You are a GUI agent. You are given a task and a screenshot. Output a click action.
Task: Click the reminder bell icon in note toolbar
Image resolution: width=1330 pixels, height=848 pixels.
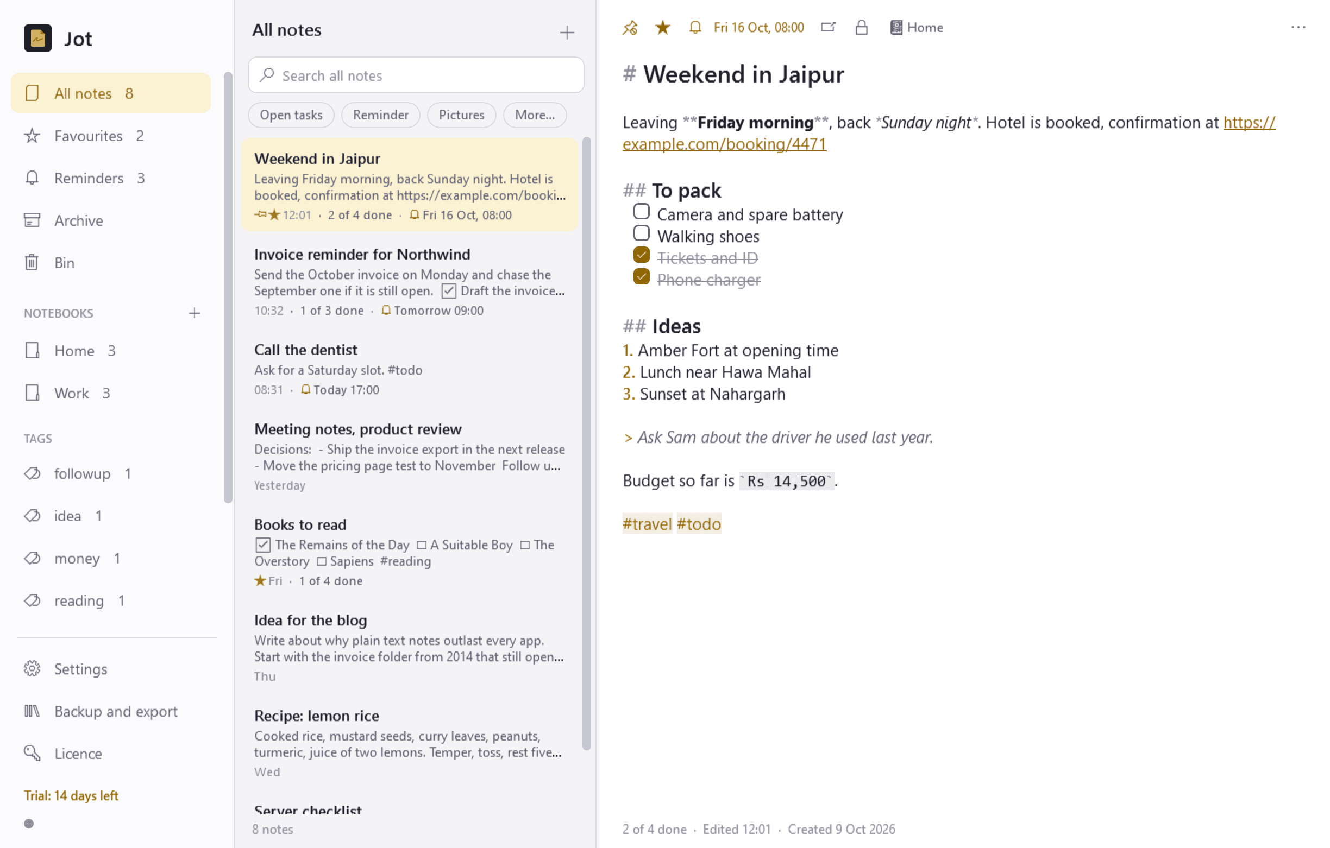pos(695,28)
